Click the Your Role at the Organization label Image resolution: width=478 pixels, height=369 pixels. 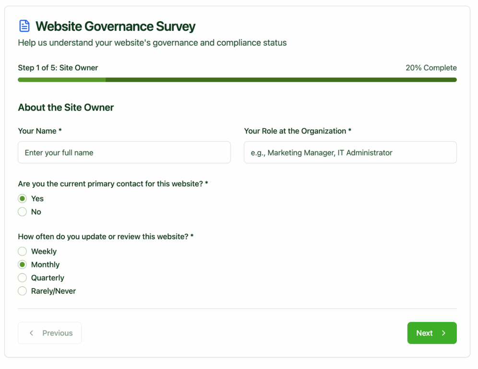(298, 131)
